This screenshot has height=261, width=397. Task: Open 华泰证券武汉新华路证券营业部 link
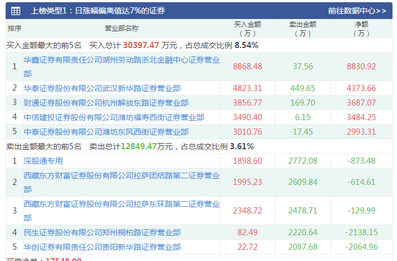click(102, 88)
